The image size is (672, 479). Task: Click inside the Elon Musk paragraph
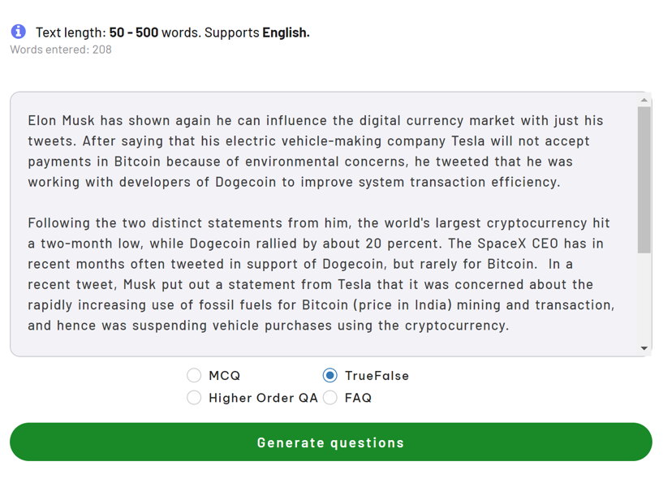pos(316,151)
